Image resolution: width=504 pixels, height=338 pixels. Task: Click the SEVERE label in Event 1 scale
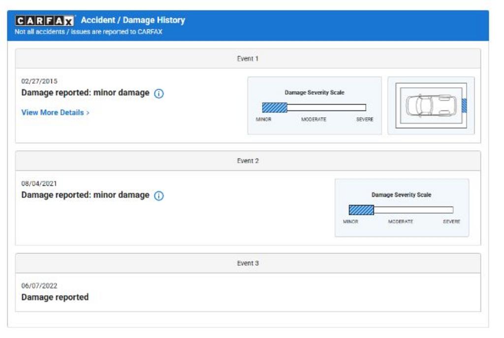pyautogui.click(x=365, y=120)
